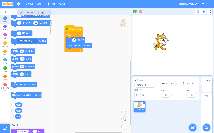
Task: Click the green flag to run
Action: (x=135, y=12)
